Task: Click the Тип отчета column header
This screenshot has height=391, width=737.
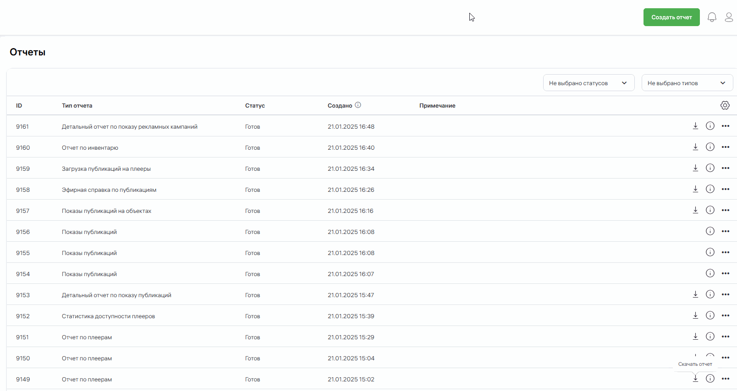Action: [77, 106]
